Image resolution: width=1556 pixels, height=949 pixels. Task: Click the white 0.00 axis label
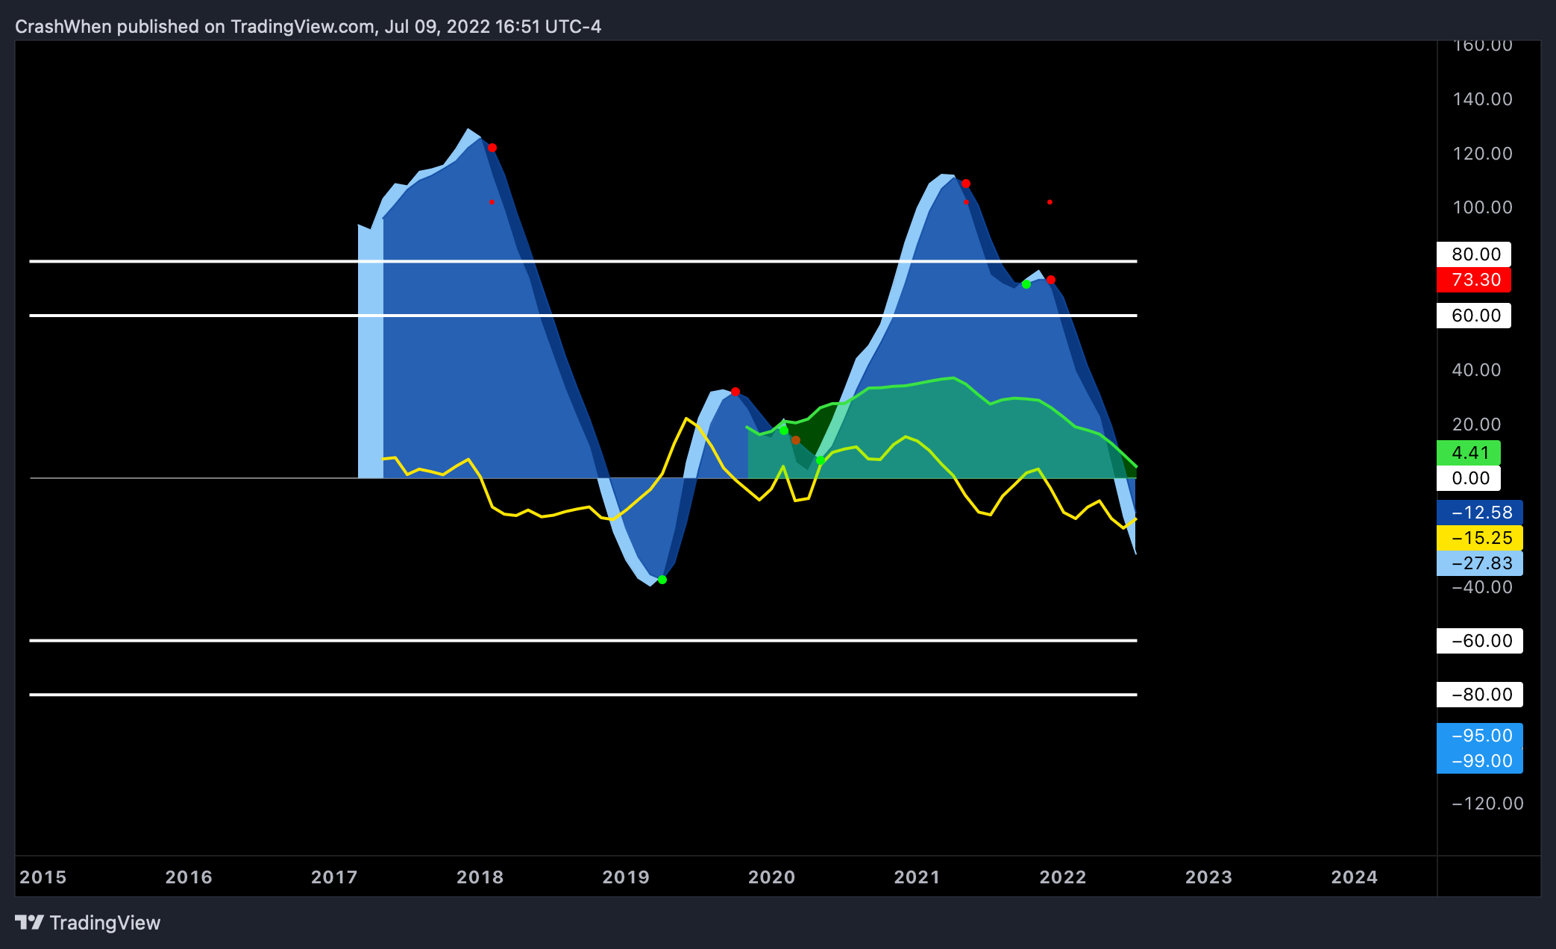(1469, 478)
